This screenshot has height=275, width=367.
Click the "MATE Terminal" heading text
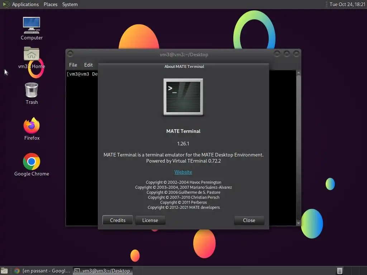coord(183,131)
